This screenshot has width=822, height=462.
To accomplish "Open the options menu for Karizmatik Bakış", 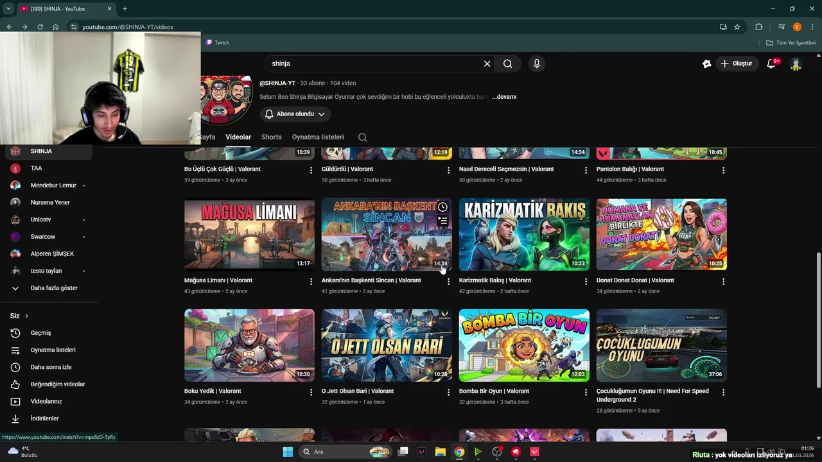I will pyautogui.click(x=586, y=281).
